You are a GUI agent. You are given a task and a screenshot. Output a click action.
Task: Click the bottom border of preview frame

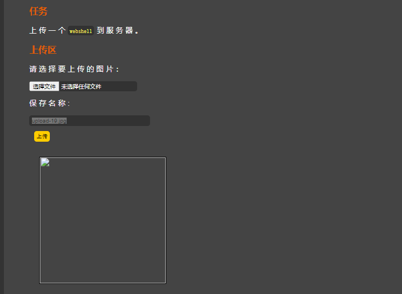(x=102, y=283)
